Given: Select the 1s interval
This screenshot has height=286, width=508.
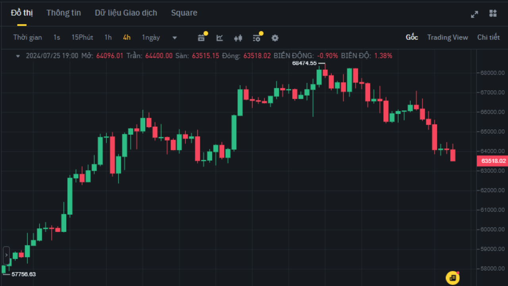Looking at the screenshot, I should [x=57, y=37].
